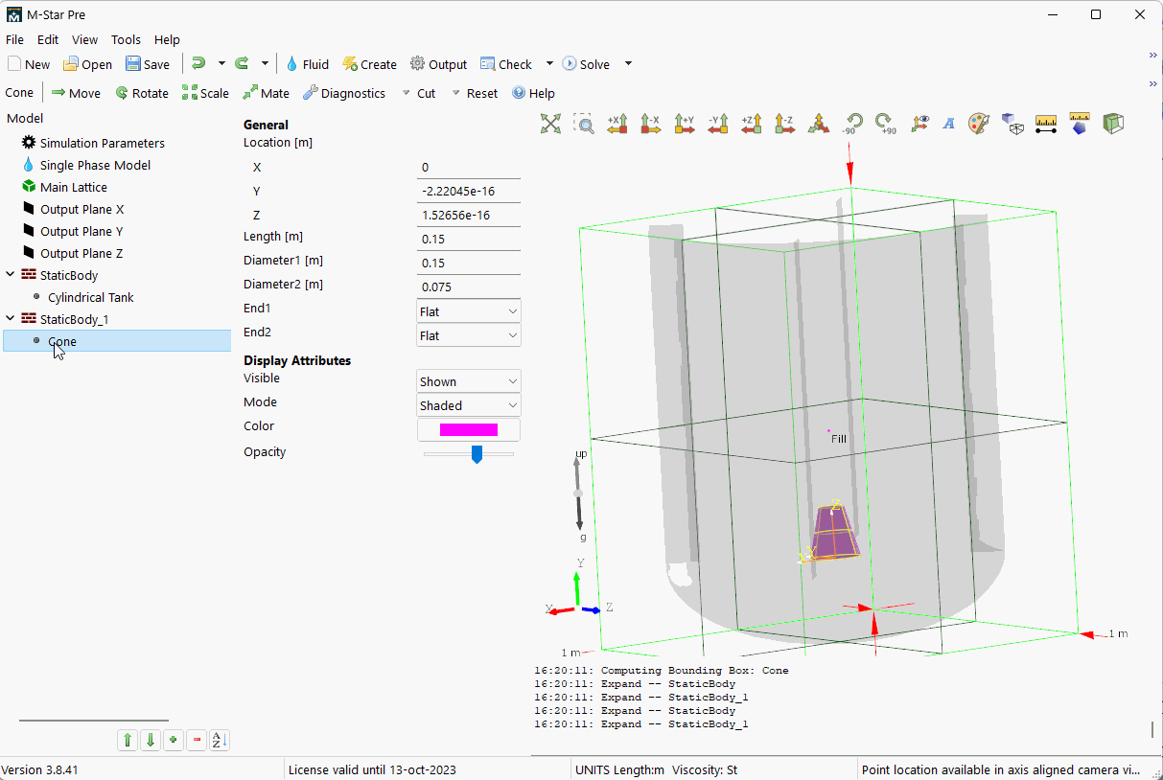This screenshot has width=1163, height=780.
Task: Click the Cut dropdown button
Action: pyautogui.click(x=419, y=93)
